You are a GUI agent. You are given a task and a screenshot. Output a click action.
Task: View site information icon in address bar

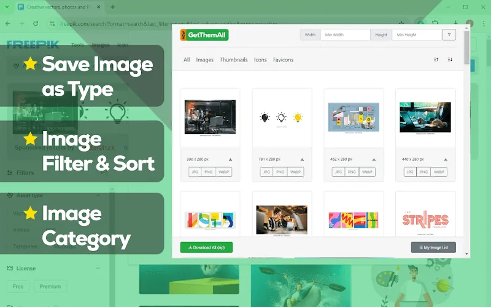(52, 24)
